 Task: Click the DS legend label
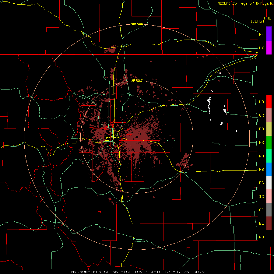[x=261, y=183]
